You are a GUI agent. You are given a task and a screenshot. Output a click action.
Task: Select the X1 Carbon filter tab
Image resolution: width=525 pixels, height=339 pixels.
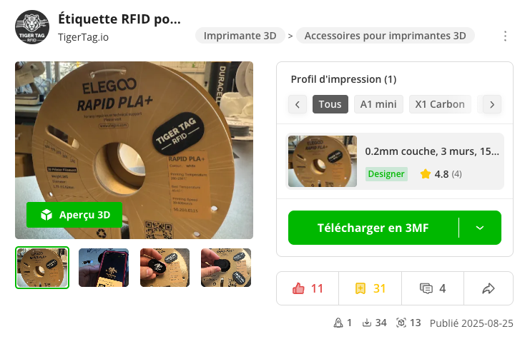click(x=440, y=104)
